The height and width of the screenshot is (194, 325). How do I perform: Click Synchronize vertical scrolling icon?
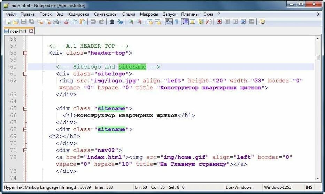[x=149, y=22]
